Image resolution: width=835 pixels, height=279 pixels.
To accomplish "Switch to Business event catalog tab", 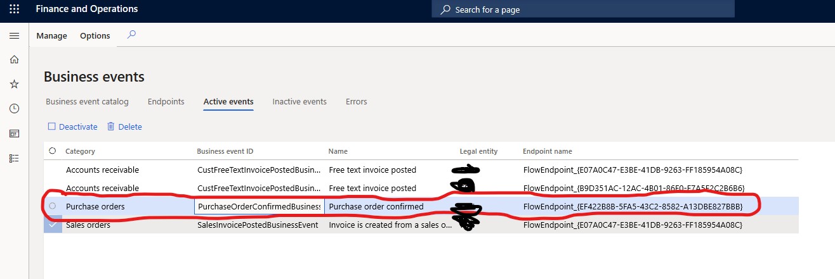I will click(x=87, y=101).
